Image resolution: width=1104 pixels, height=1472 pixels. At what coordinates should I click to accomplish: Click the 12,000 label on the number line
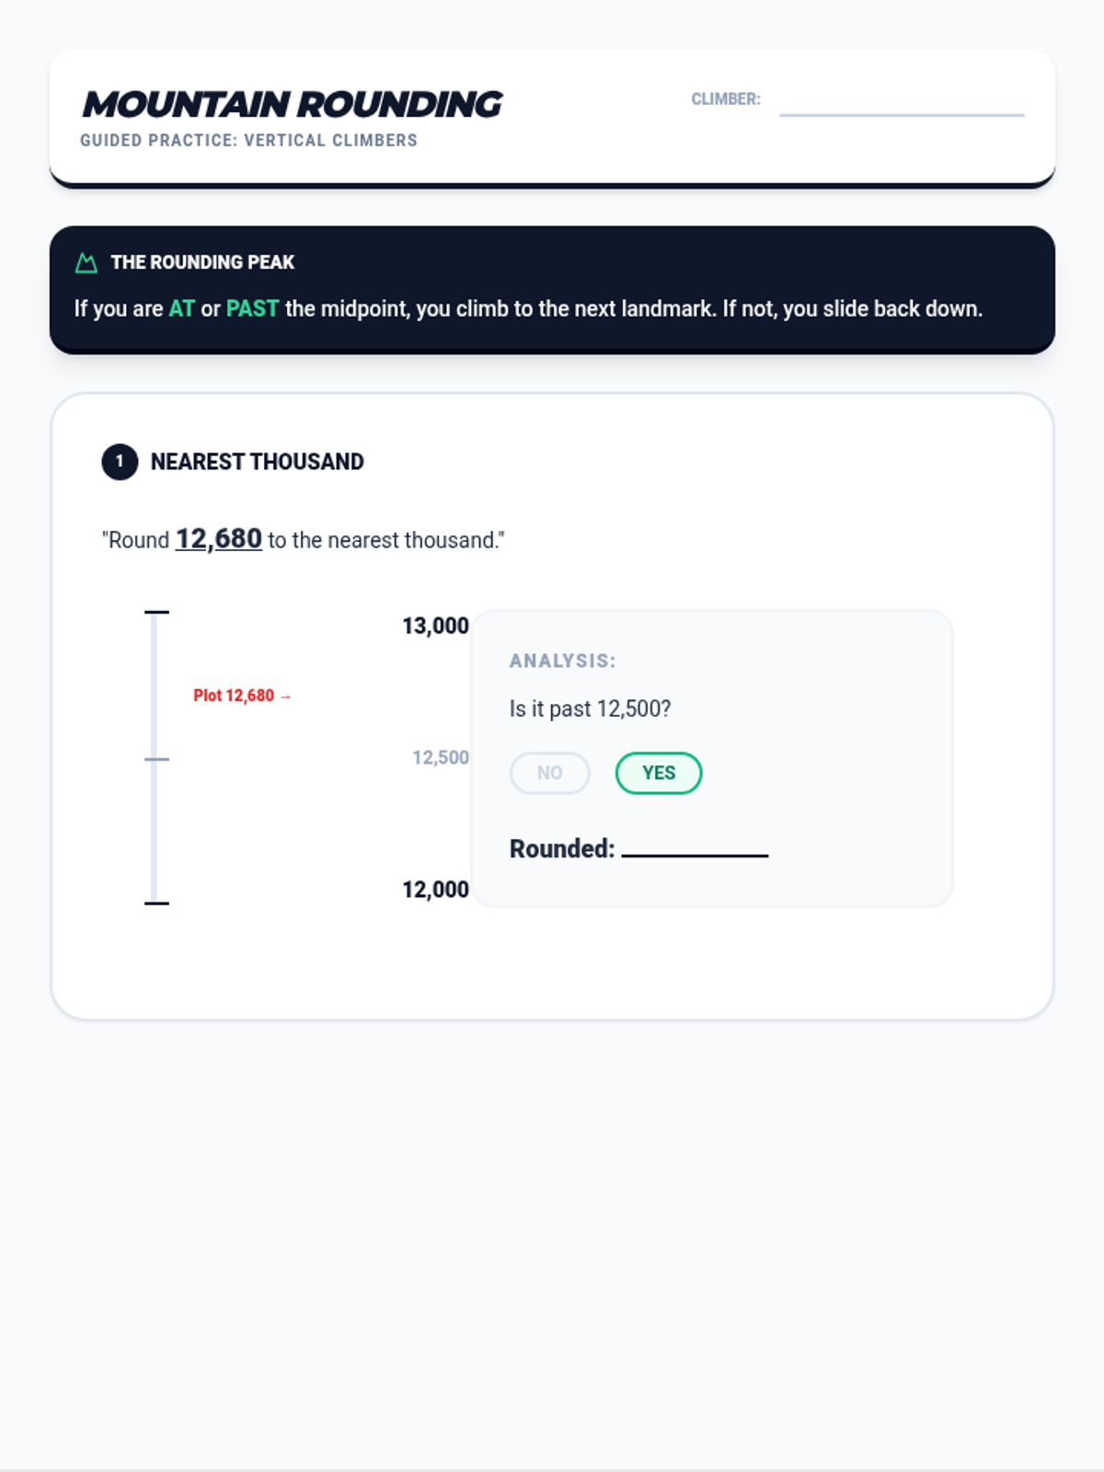[435, 890]
